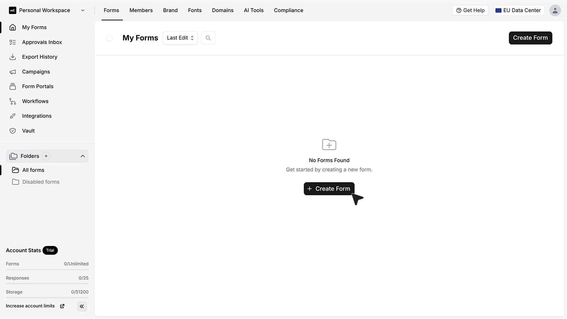567x319 pixels.
Task: Switch to AI Tools tab
Action: pos(254,10)
